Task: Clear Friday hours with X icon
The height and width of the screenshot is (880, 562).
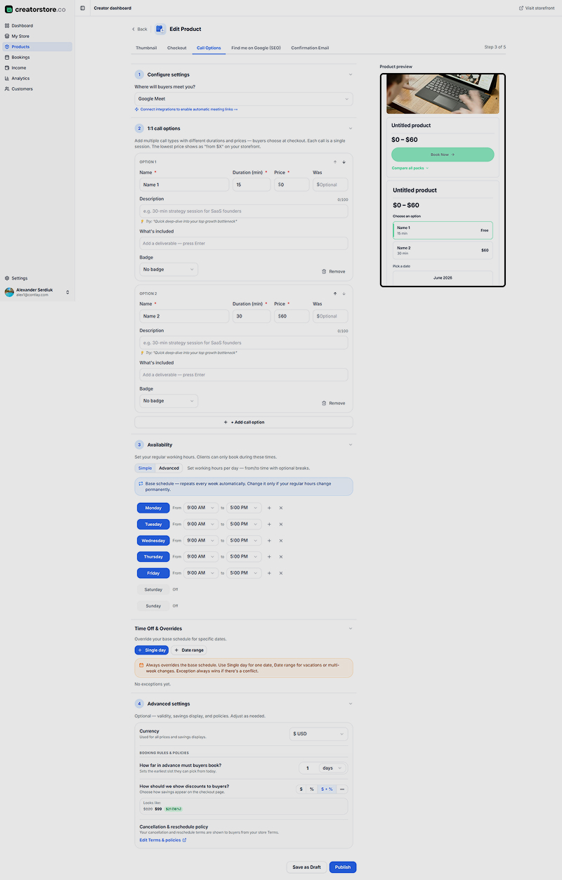Action: click(x=280, y=573)
